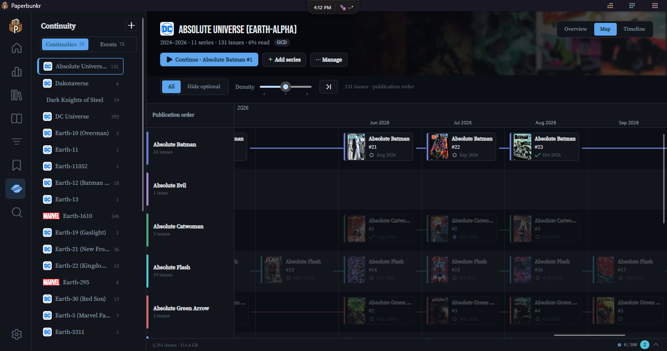
Task: Select the Continuities tab
Action: (x=65, y=44)
